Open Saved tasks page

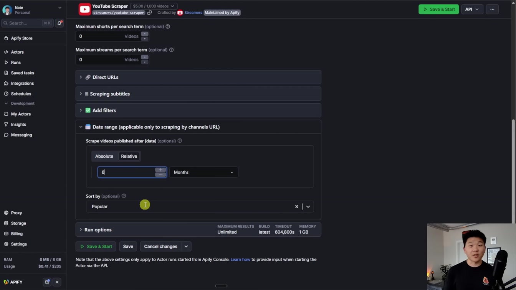[22, 73]
